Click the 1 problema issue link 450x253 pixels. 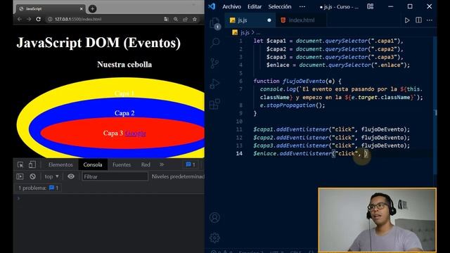39,188
